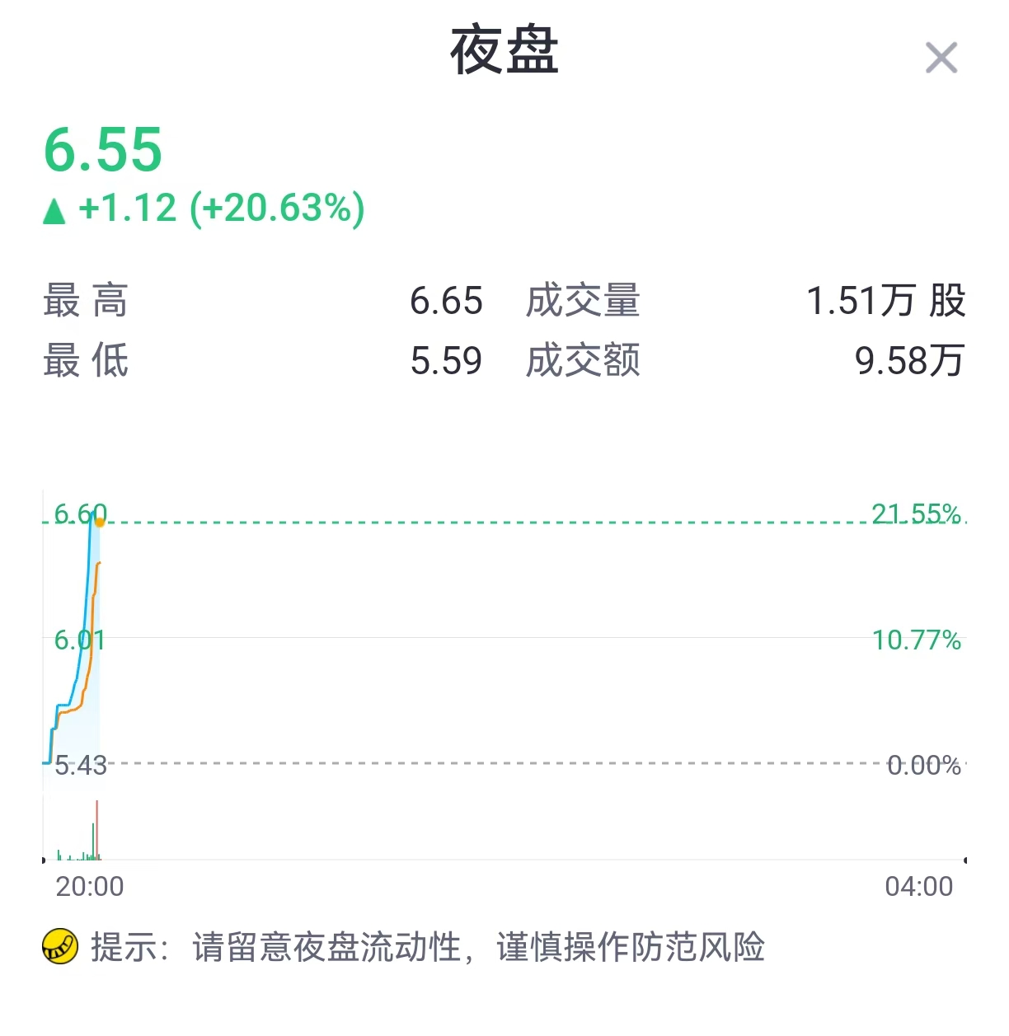1009x1036 pixels.
Task: Select the 最低 value 5.59
Action: click(x=446, y=361)
